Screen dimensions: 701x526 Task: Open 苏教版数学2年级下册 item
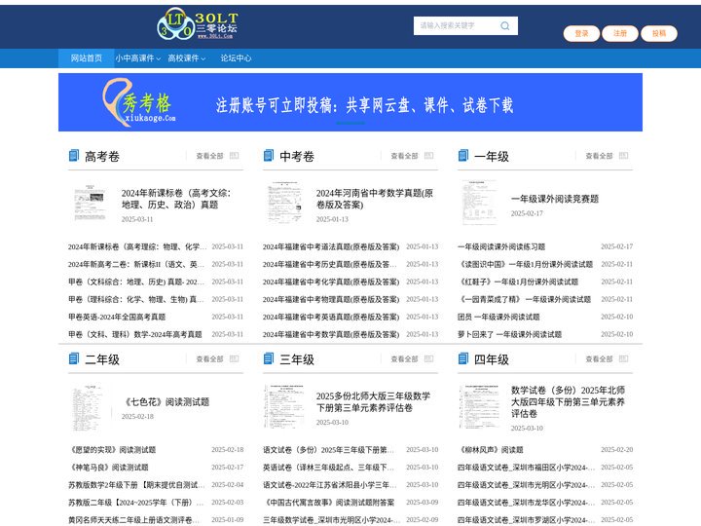pos(136,485)
